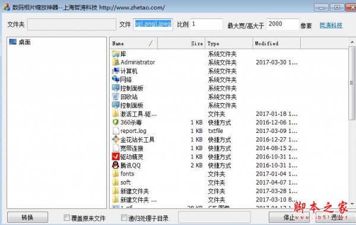356x225 pixels.
Task: Click the 回收站 recycle bin icon
Action: tap(116, 97)
